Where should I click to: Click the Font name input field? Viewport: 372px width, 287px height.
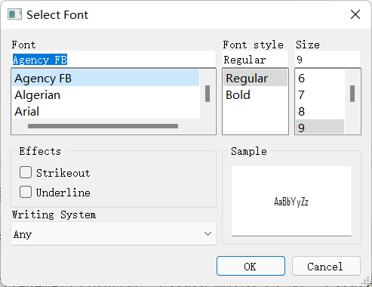click(x=113, y=60)
